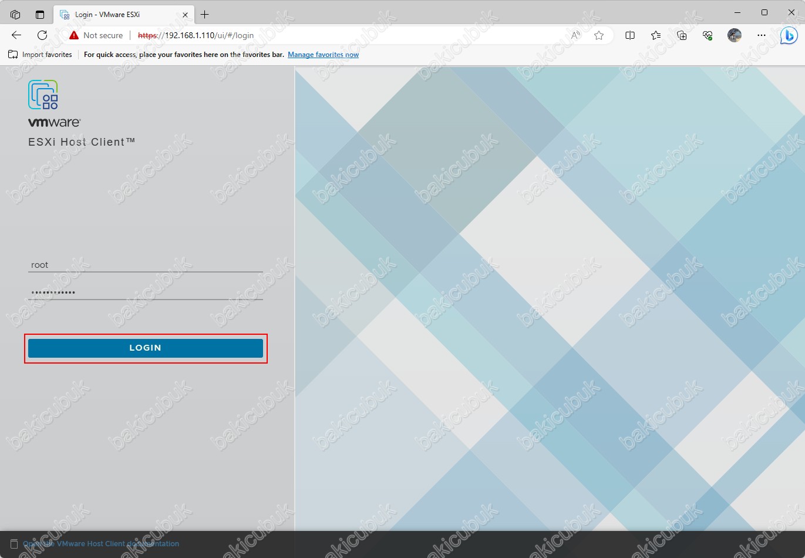Maximize the browser window
Viewport: 805px width, 558px height.
pos(764,12)
